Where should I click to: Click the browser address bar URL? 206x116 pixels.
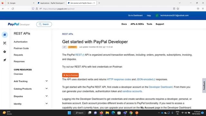point(59,9)
